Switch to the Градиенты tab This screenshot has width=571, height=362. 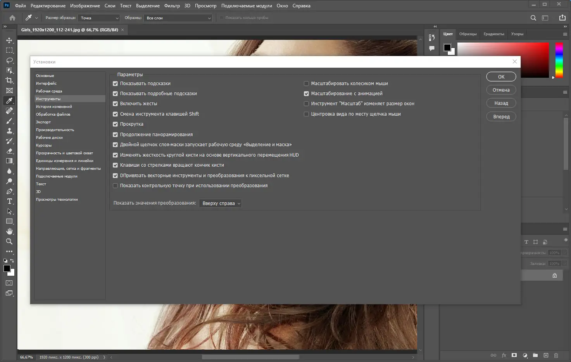click(x=493, y=34)
